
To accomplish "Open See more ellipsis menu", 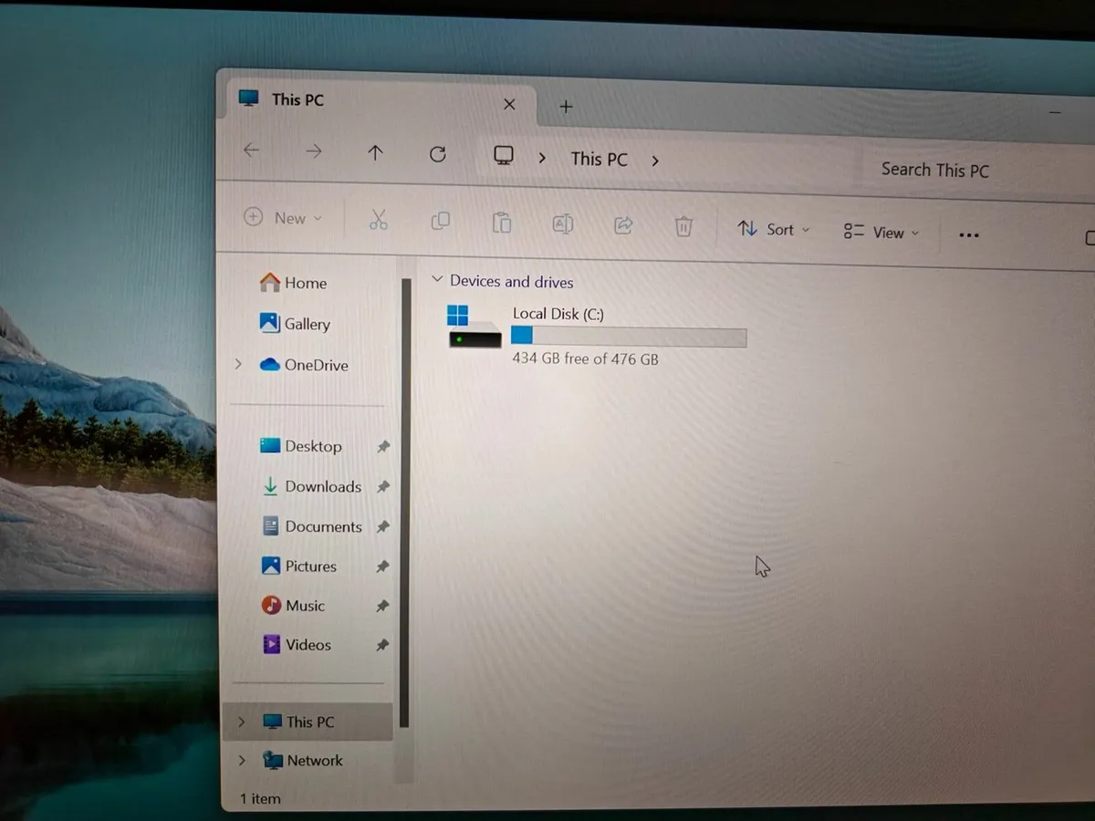I will [x=969, y=235].
